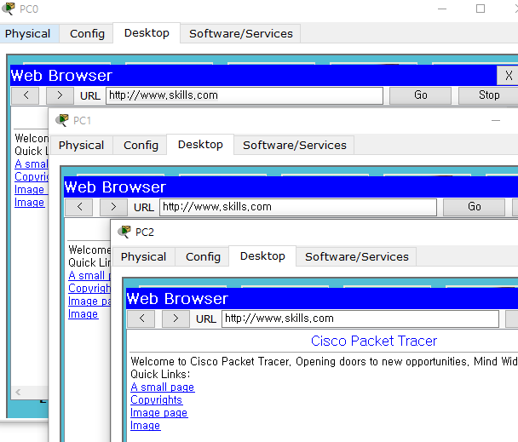This screenshot has height=442, width=518.
Task: Open Copyright link in PC1 browser
Action: 89,289
